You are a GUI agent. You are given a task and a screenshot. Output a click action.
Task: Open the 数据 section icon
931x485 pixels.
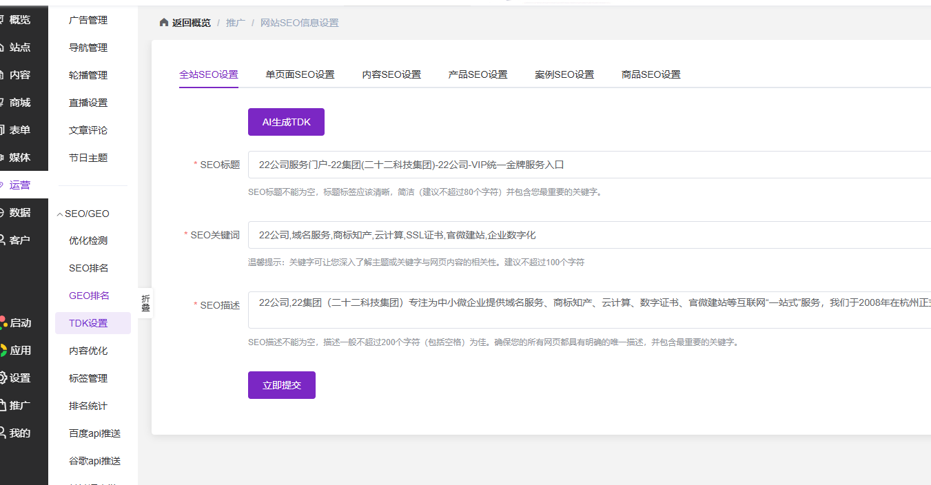click(2, 213)
